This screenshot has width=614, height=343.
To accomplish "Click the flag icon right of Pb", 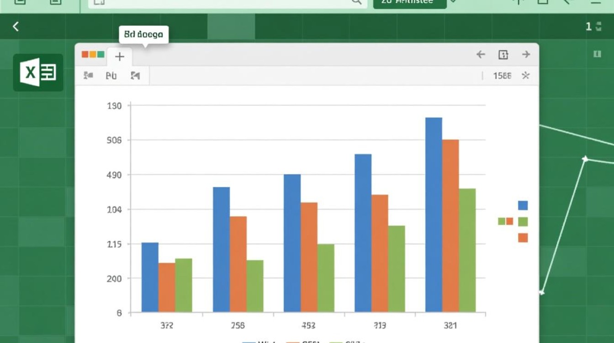I will tap(135, 75).
